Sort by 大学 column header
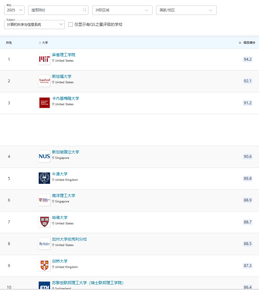Screen dimensions: 259x290 point(43,43)
